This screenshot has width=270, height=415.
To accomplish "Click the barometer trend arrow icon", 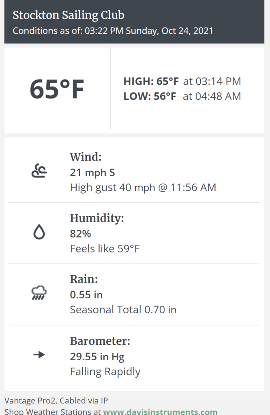I will tap(39, 355).
